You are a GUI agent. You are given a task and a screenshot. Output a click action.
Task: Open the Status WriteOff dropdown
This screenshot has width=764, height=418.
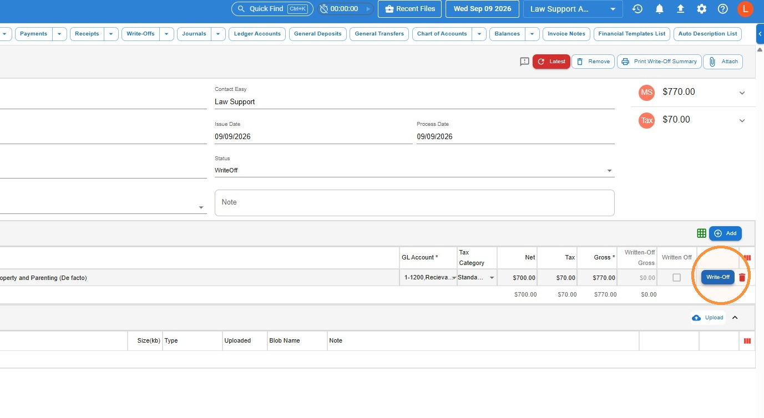point(414,170)
